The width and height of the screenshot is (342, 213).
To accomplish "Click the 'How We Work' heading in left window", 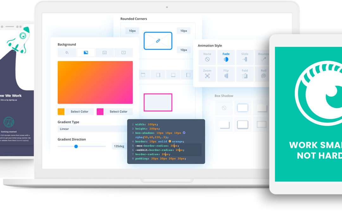I will (x=10, y=96).
